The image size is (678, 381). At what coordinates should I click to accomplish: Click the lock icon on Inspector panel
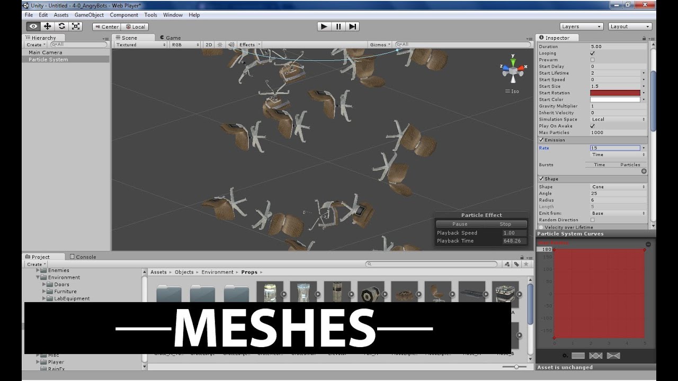click(644, 38)
